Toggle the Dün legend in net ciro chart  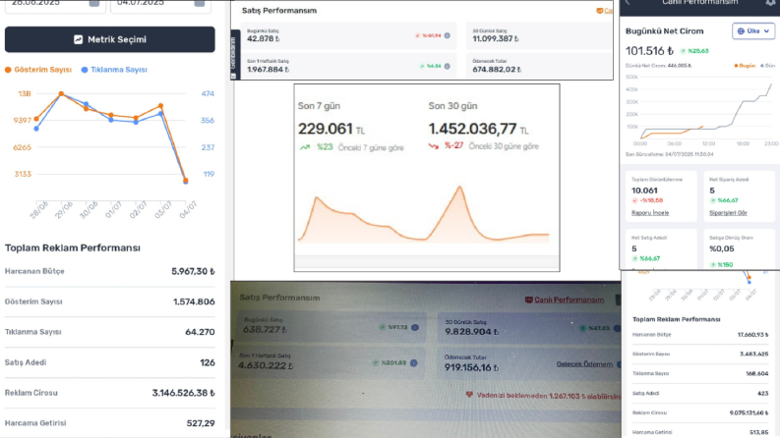click(768, 66)
